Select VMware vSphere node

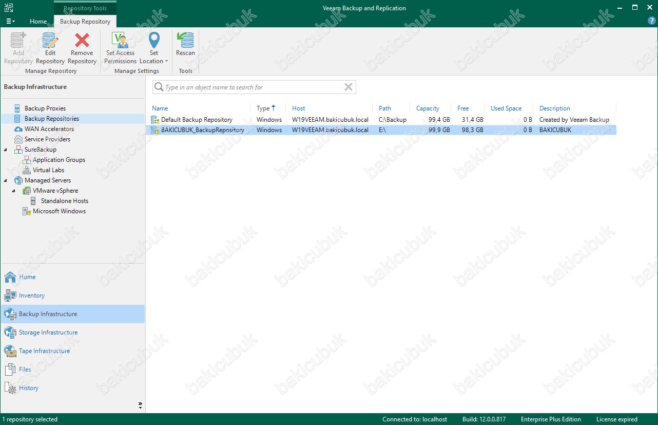click(55, 191)
